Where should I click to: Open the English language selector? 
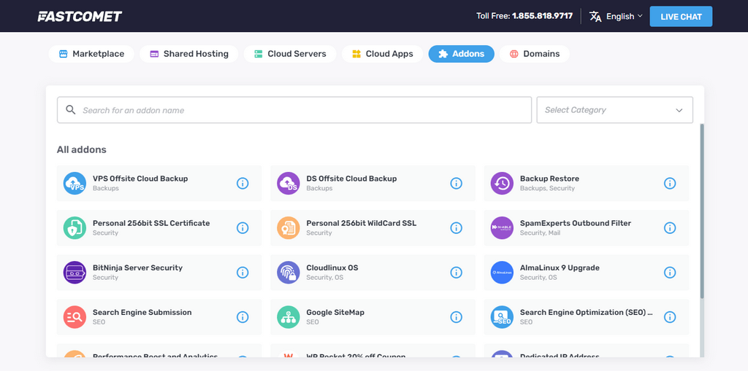[617, 16]
